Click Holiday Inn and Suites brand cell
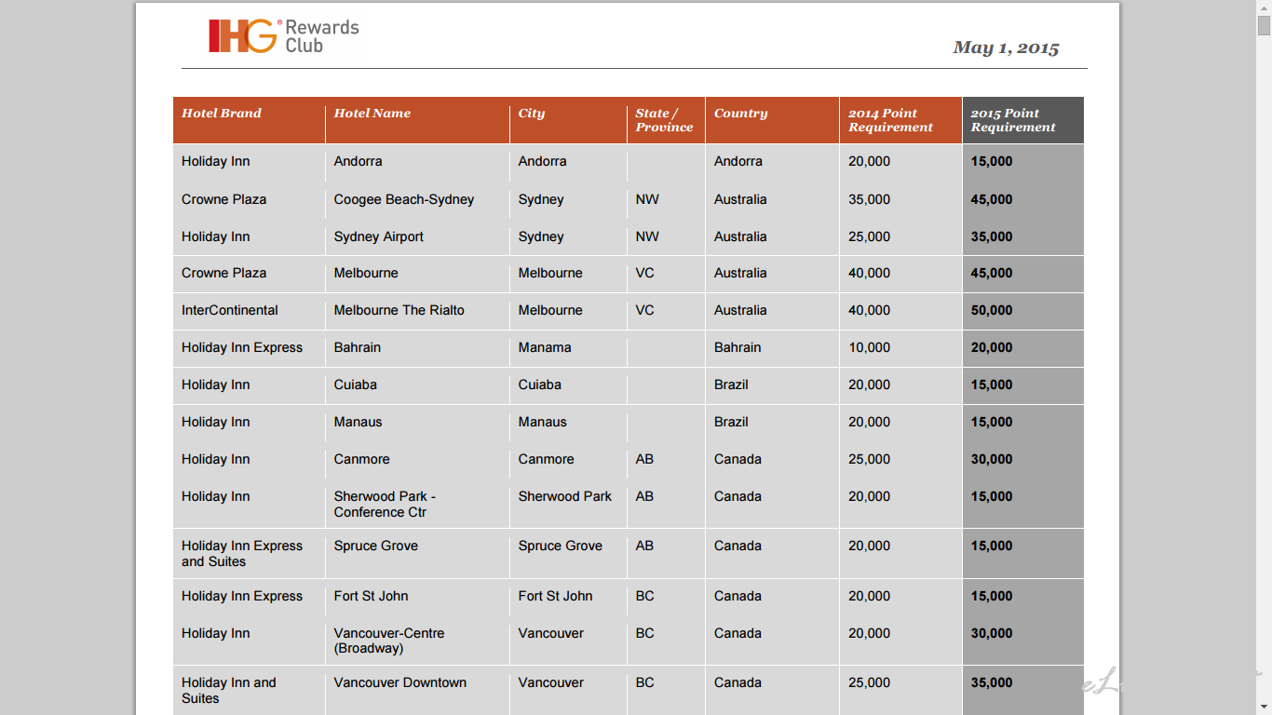1272x715 pixels. (229, 690)
